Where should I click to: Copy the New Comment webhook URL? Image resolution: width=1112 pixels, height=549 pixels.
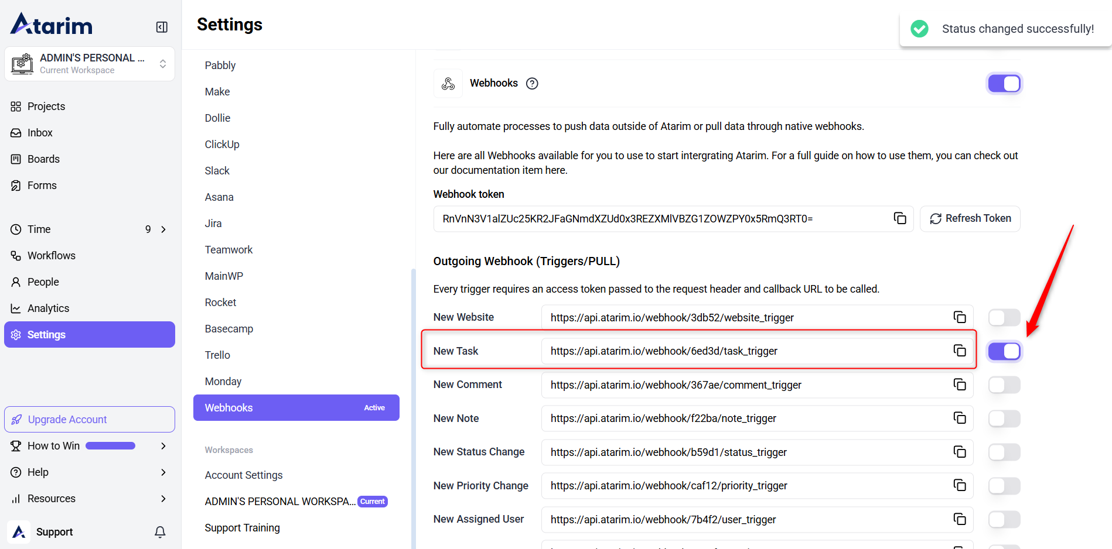[x=959, y=385]
